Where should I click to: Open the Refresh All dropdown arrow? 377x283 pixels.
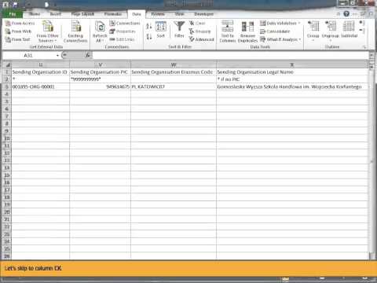[103, 41]
